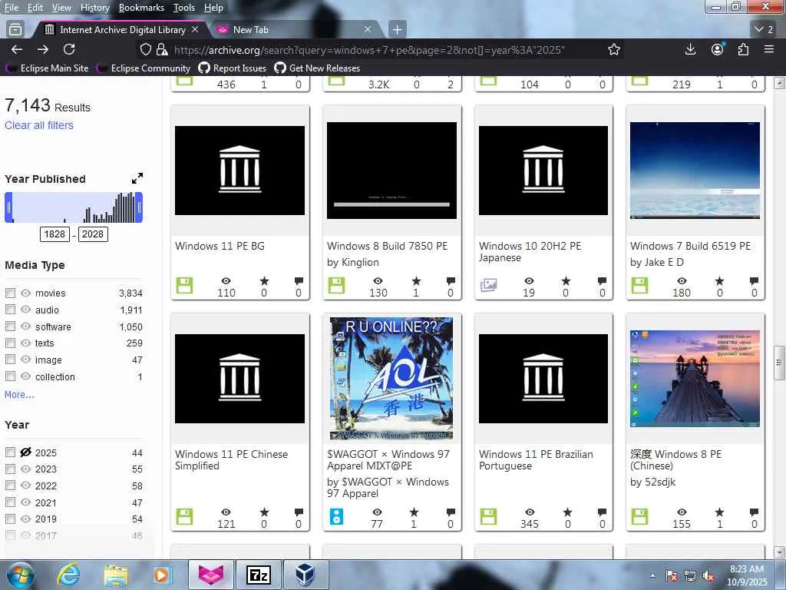Screen dimensions: 786x590
Task: Go back using the browser back arrow
Action: (x=17, y=49)
